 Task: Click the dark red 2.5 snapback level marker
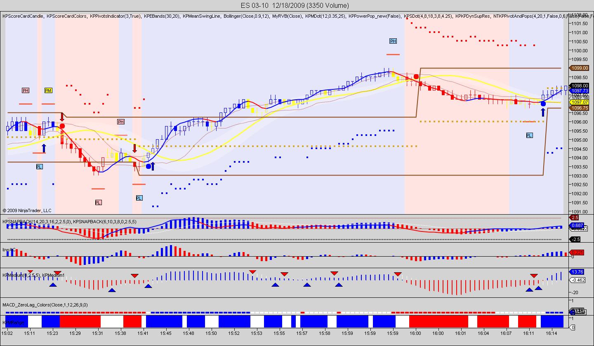(574, 217)
